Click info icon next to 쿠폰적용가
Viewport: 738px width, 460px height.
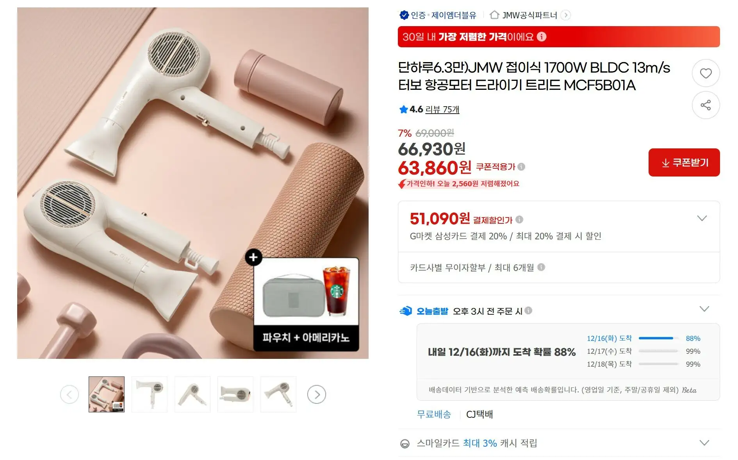pos(521,167)
